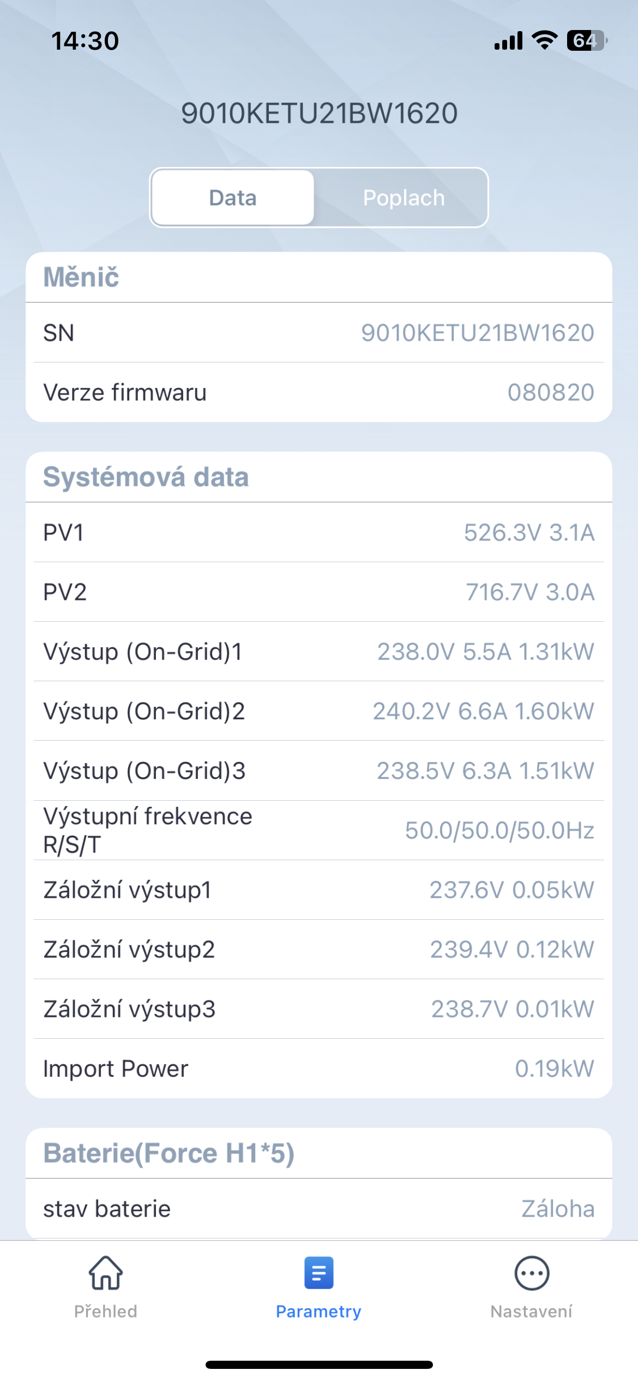Viewport: 638px width, 1382px height.
Task: Tap the inverter serial number title
Action: point(319,114)
